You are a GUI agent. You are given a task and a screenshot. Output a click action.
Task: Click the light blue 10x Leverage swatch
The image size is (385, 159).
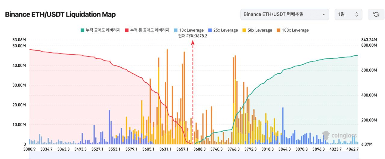click(x=175, y=30)
